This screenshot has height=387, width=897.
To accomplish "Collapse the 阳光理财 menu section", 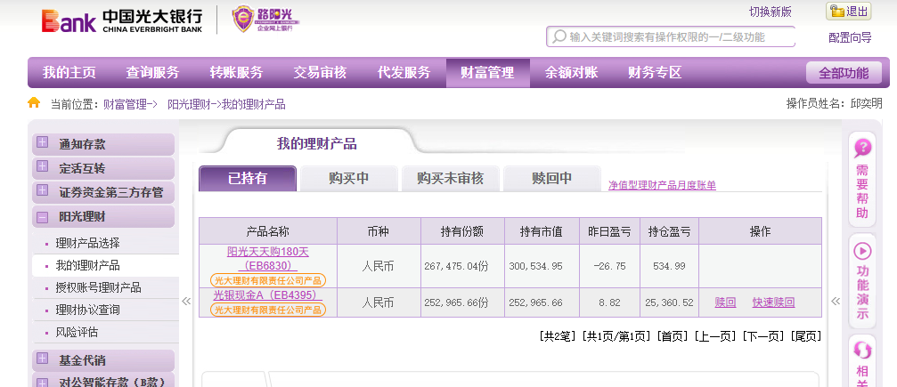I will pyautogui.click(x=43, y=216).
